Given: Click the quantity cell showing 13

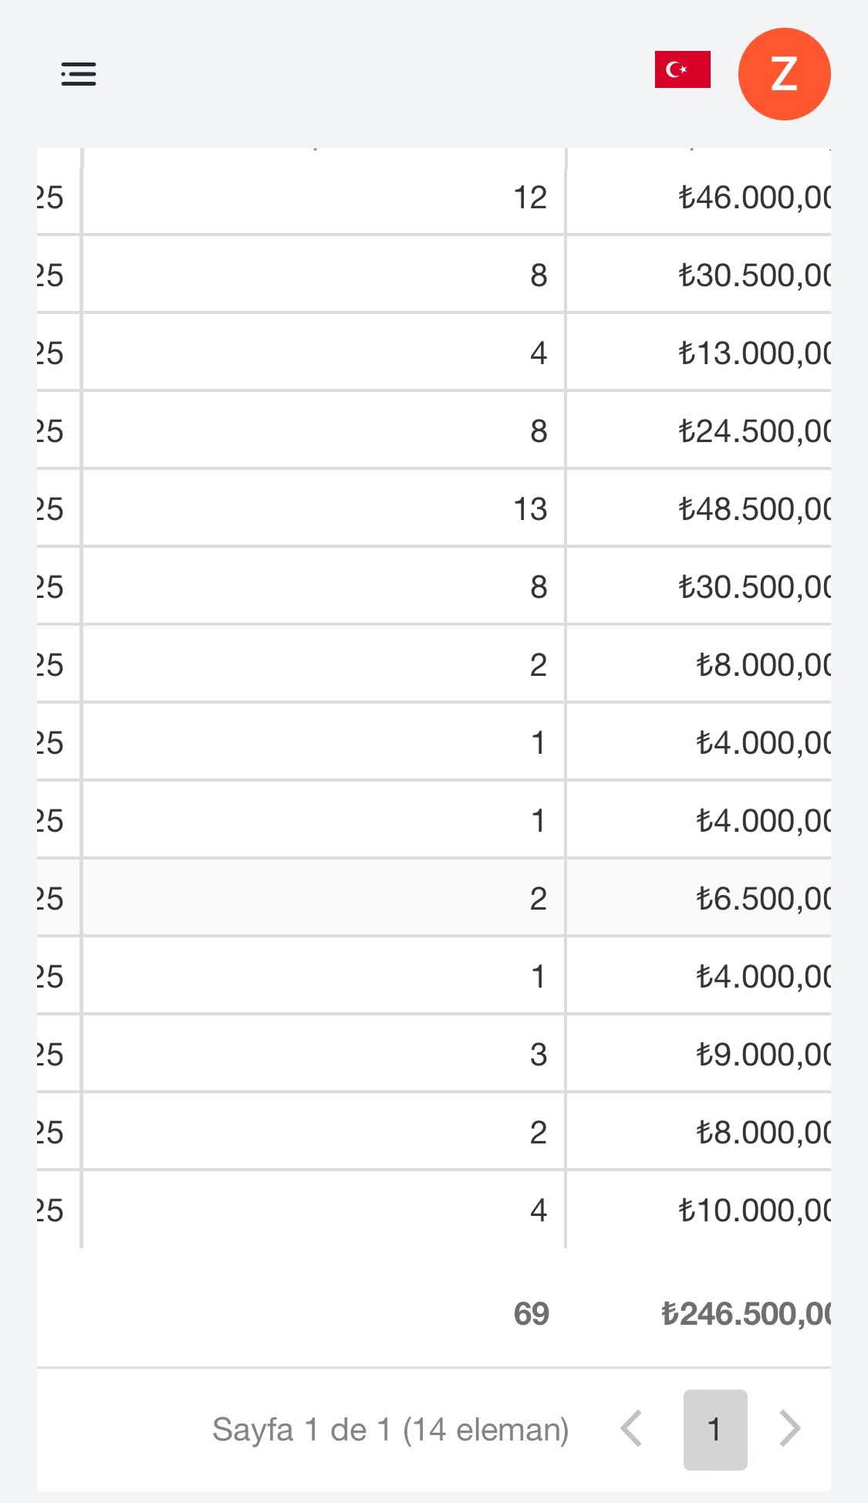Looking at the screenshot, I should [x=323, y=509].
